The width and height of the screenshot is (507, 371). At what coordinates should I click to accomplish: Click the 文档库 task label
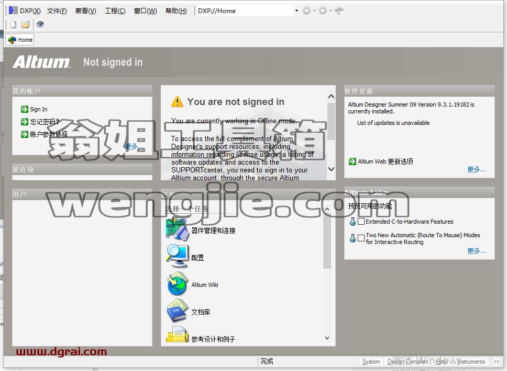[201, 311]
